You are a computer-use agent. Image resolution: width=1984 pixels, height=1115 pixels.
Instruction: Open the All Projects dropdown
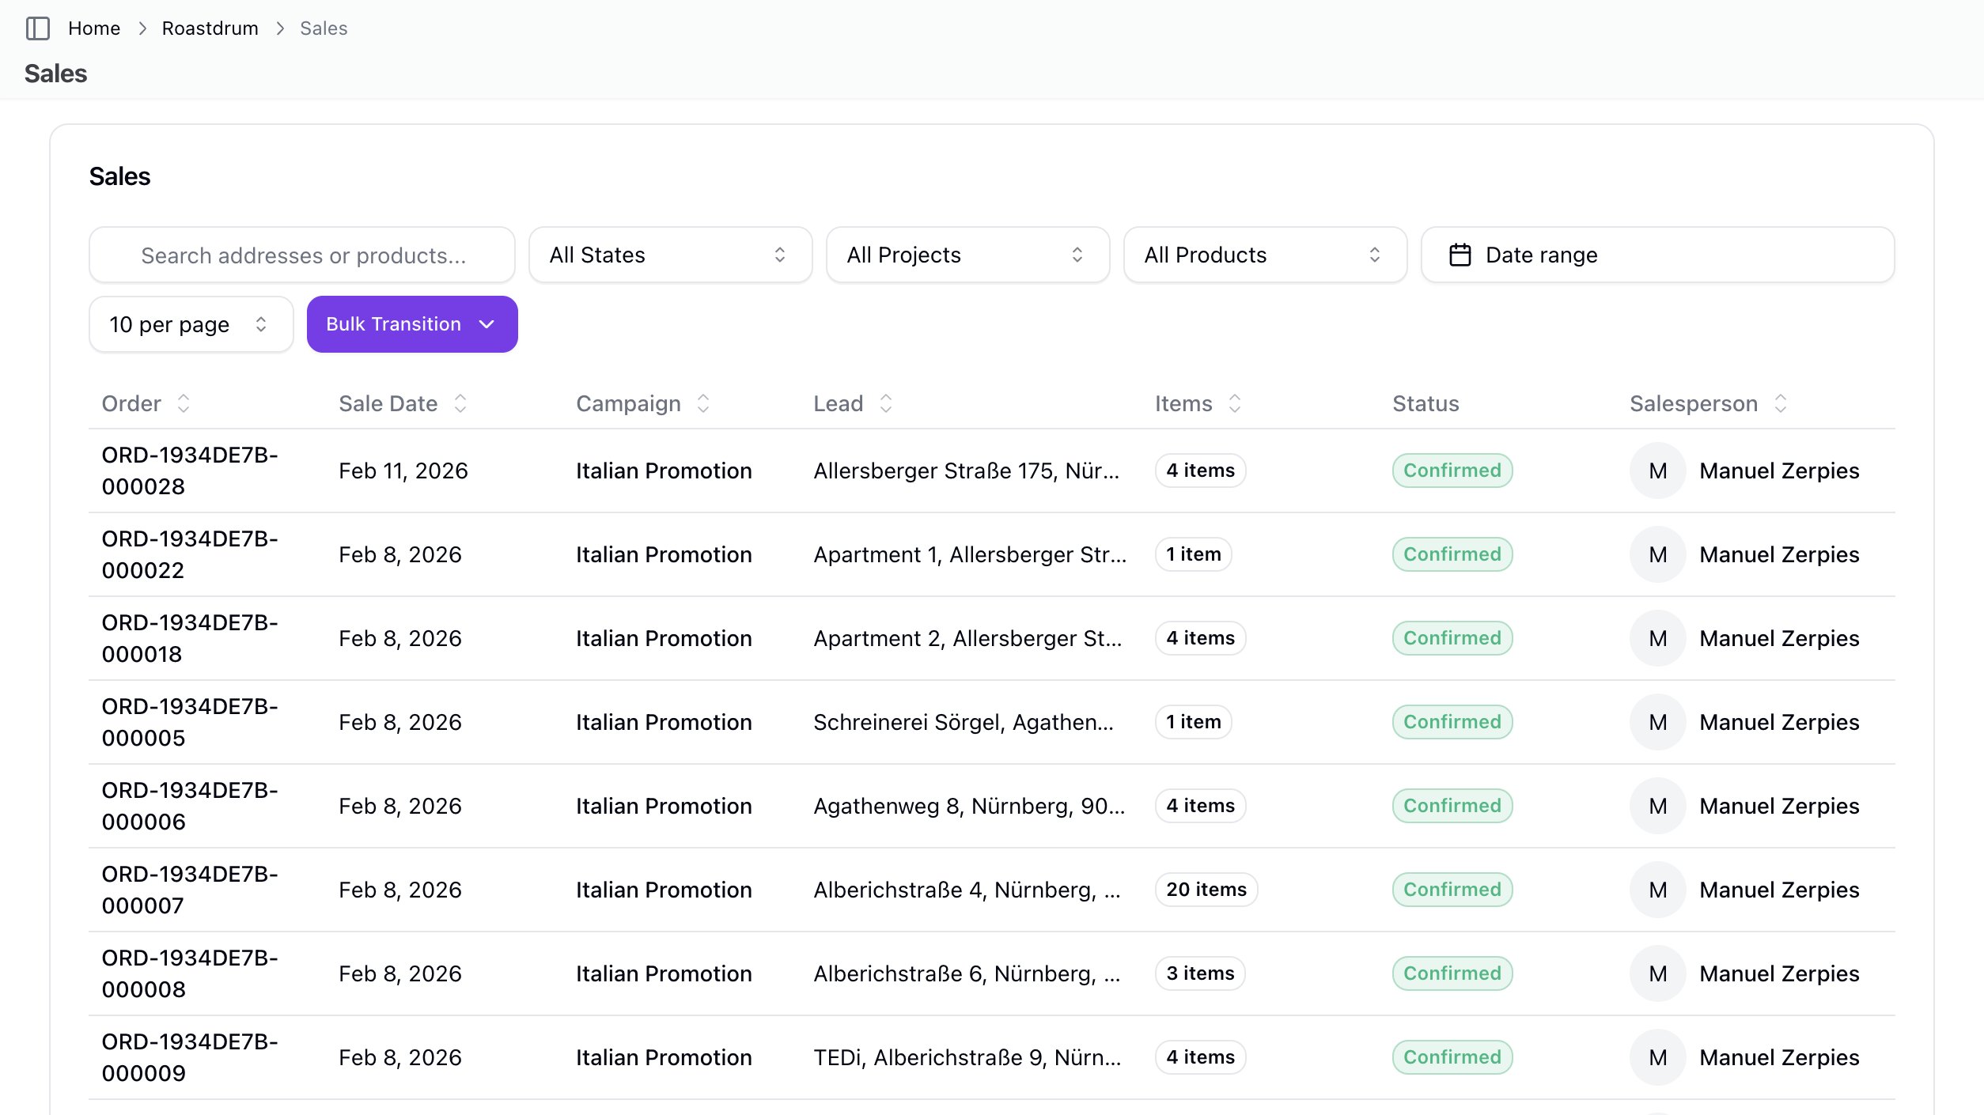tap(967, 255)
